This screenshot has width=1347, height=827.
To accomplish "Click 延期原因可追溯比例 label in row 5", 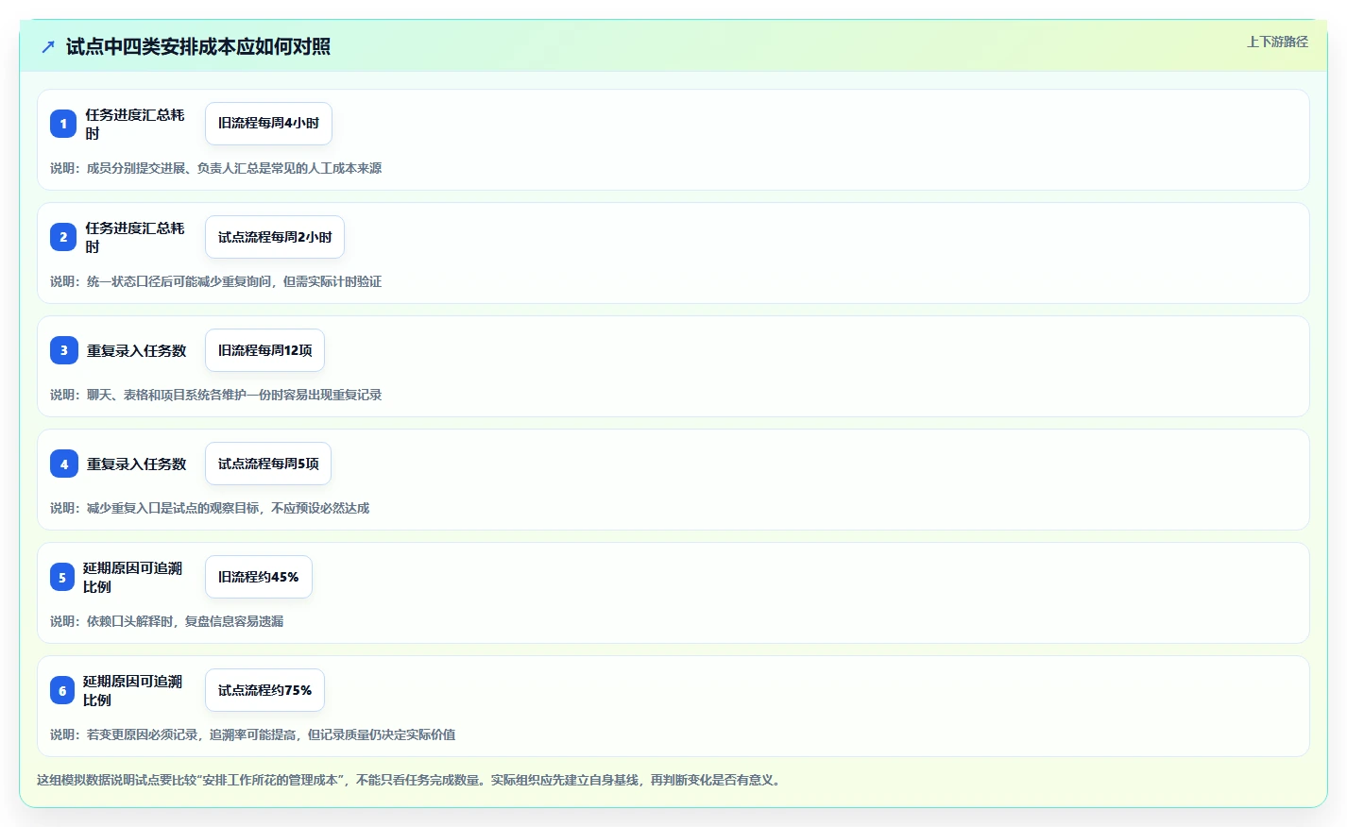I will tap(132, 577).
